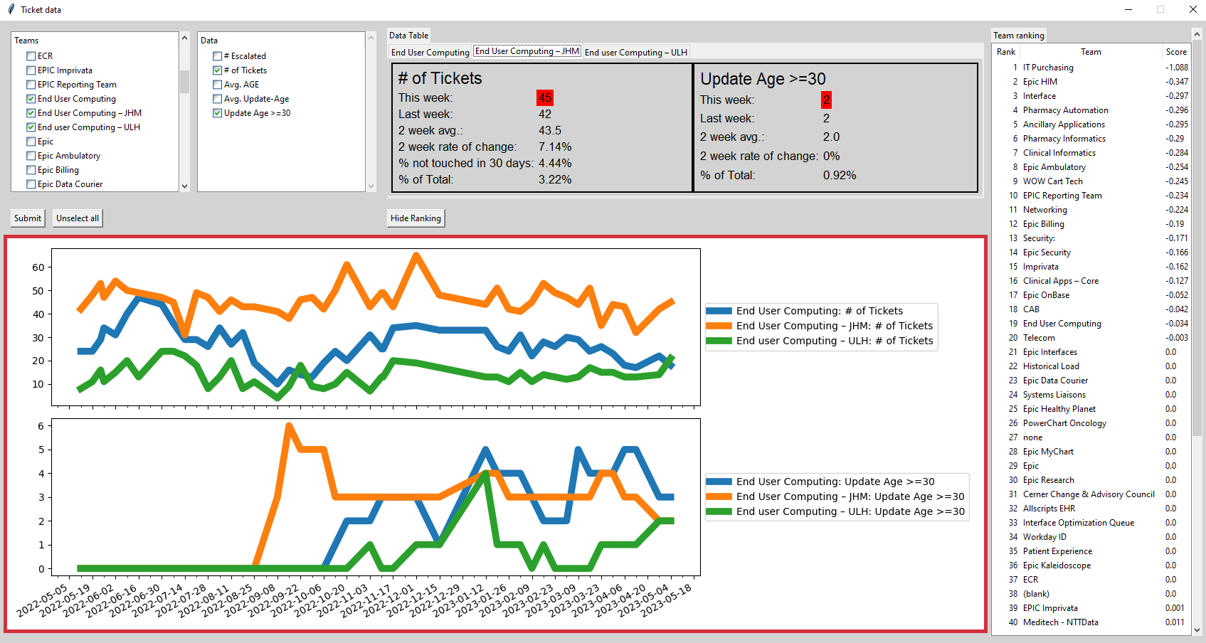
Task: Sort ranking by the Score column header
Action: pos(1175,52)
